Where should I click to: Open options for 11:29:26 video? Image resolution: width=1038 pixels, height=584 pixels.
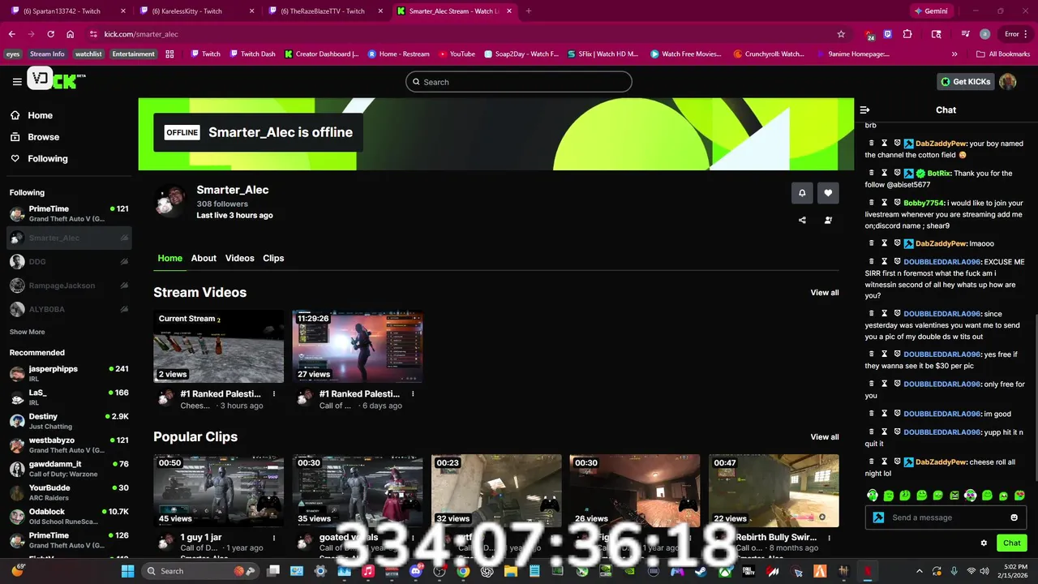pos(413,393)
